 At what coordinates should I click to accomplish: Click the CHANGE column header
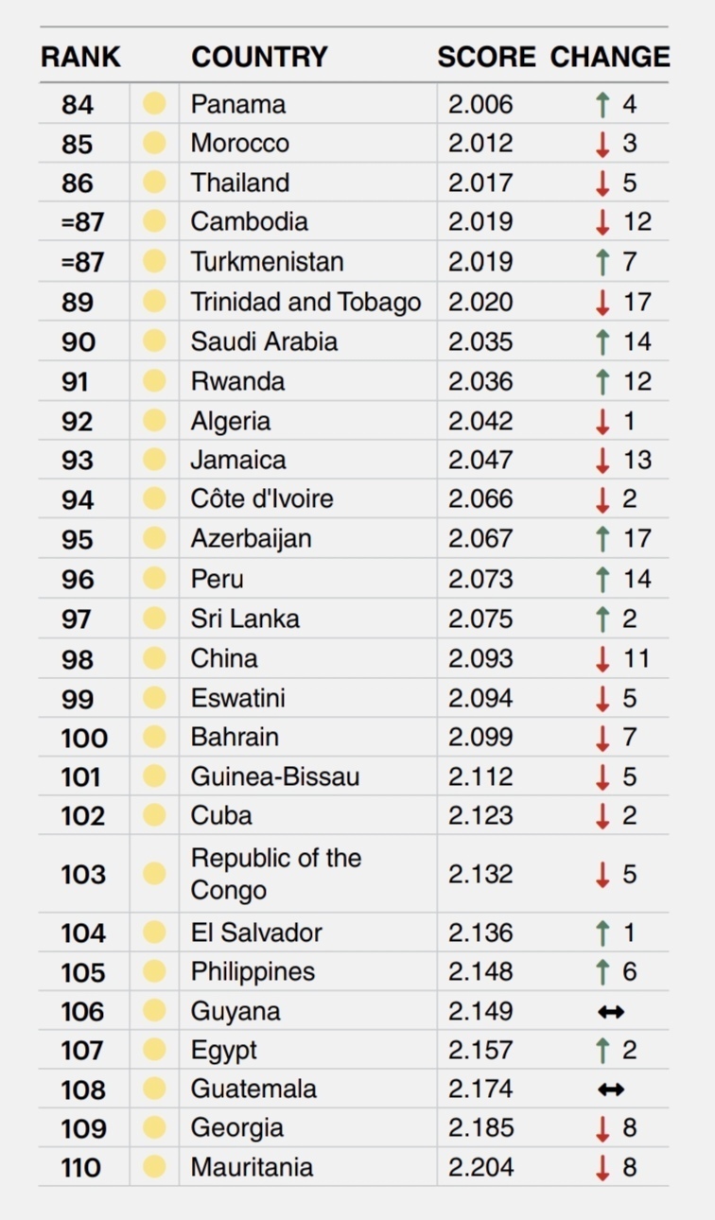(x=610, y=57)
